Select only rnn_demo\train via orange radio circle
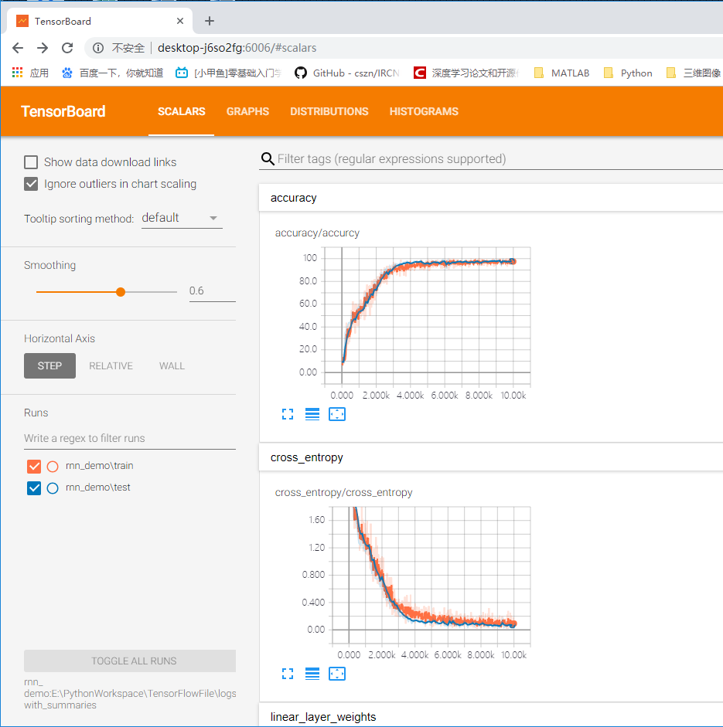 [53, 467]
